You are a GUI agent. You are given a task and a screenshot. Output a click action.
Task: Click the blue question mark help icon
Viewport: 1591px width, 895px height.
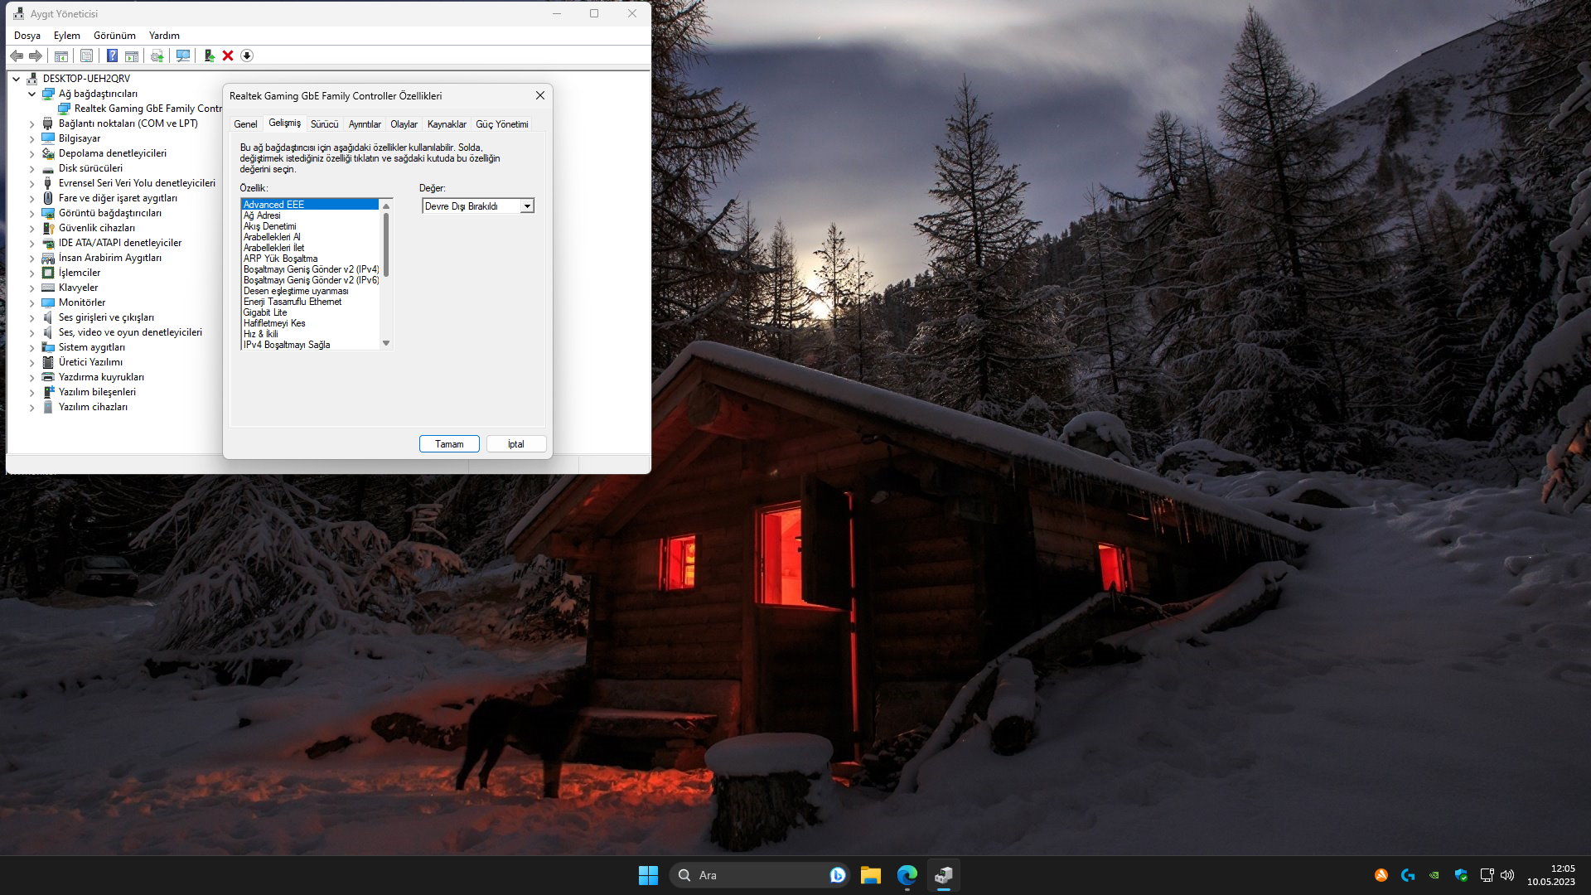(112, 56)
